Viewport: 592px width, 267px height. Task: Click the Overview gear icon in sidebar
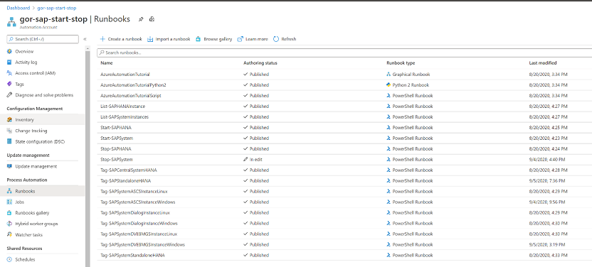pyautogui.click(x=9, y=51)
